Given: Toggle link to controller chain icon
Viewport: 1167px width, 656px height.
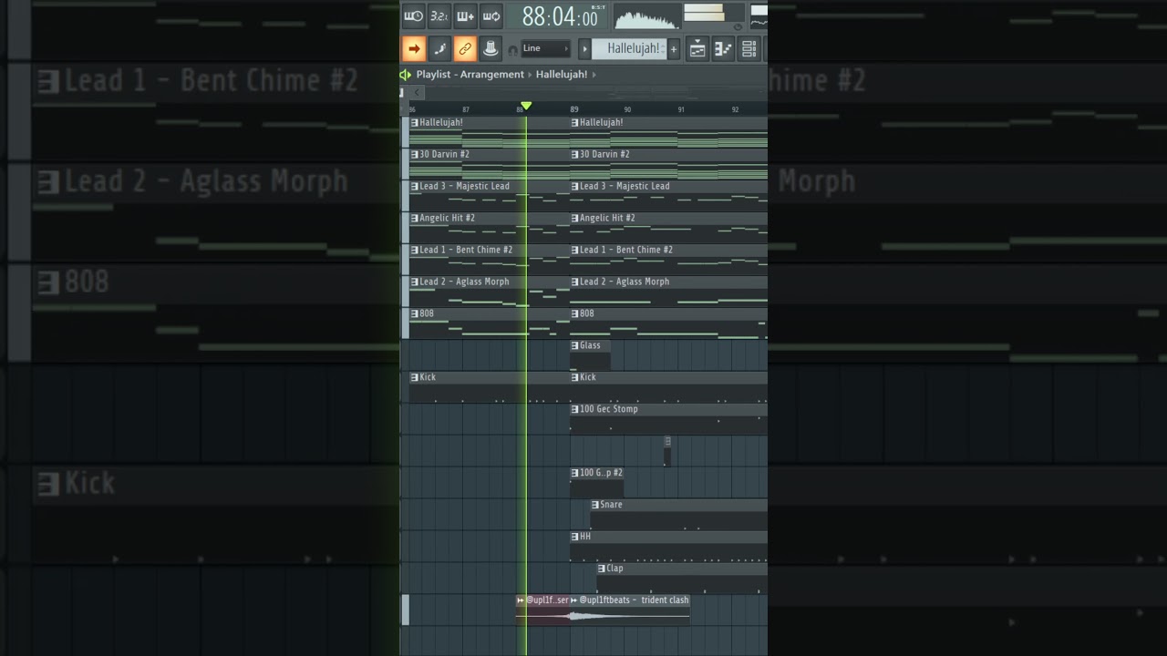Looking at the screenshot, I should 465,48.
